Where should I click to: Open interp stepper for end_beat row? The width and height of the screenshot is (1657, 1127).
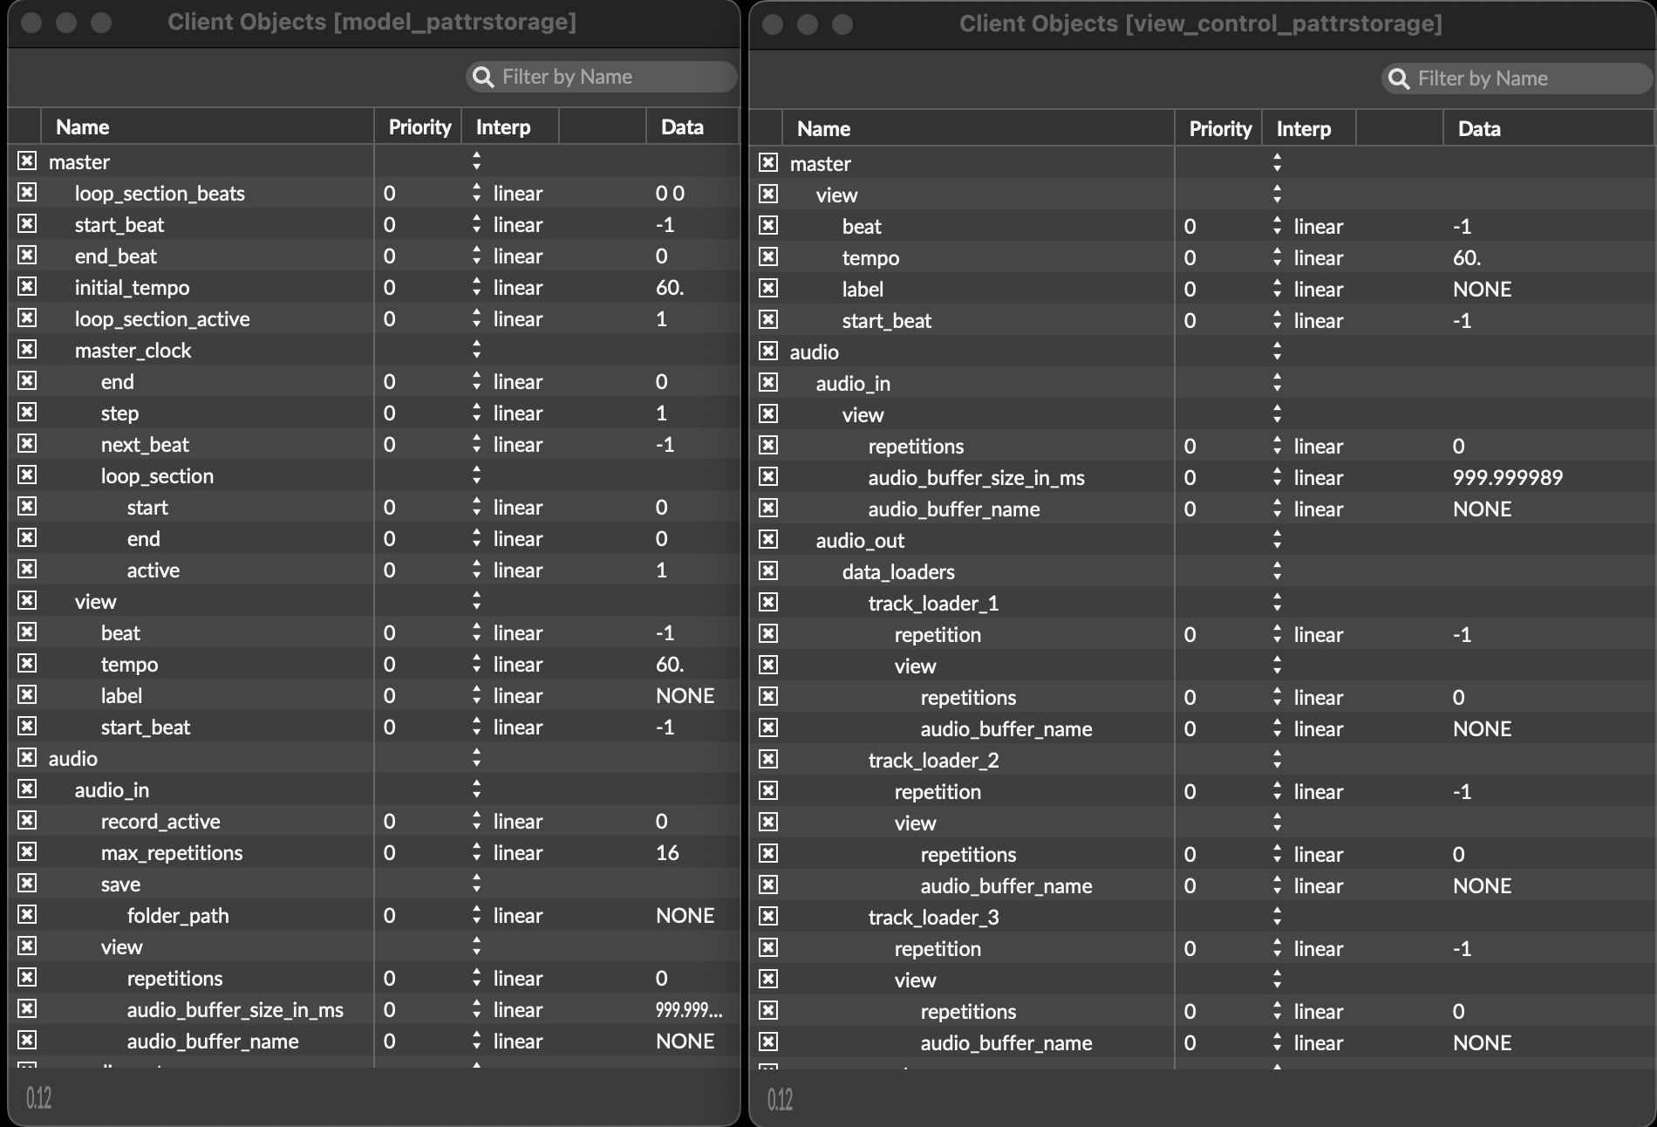point(476,256)
